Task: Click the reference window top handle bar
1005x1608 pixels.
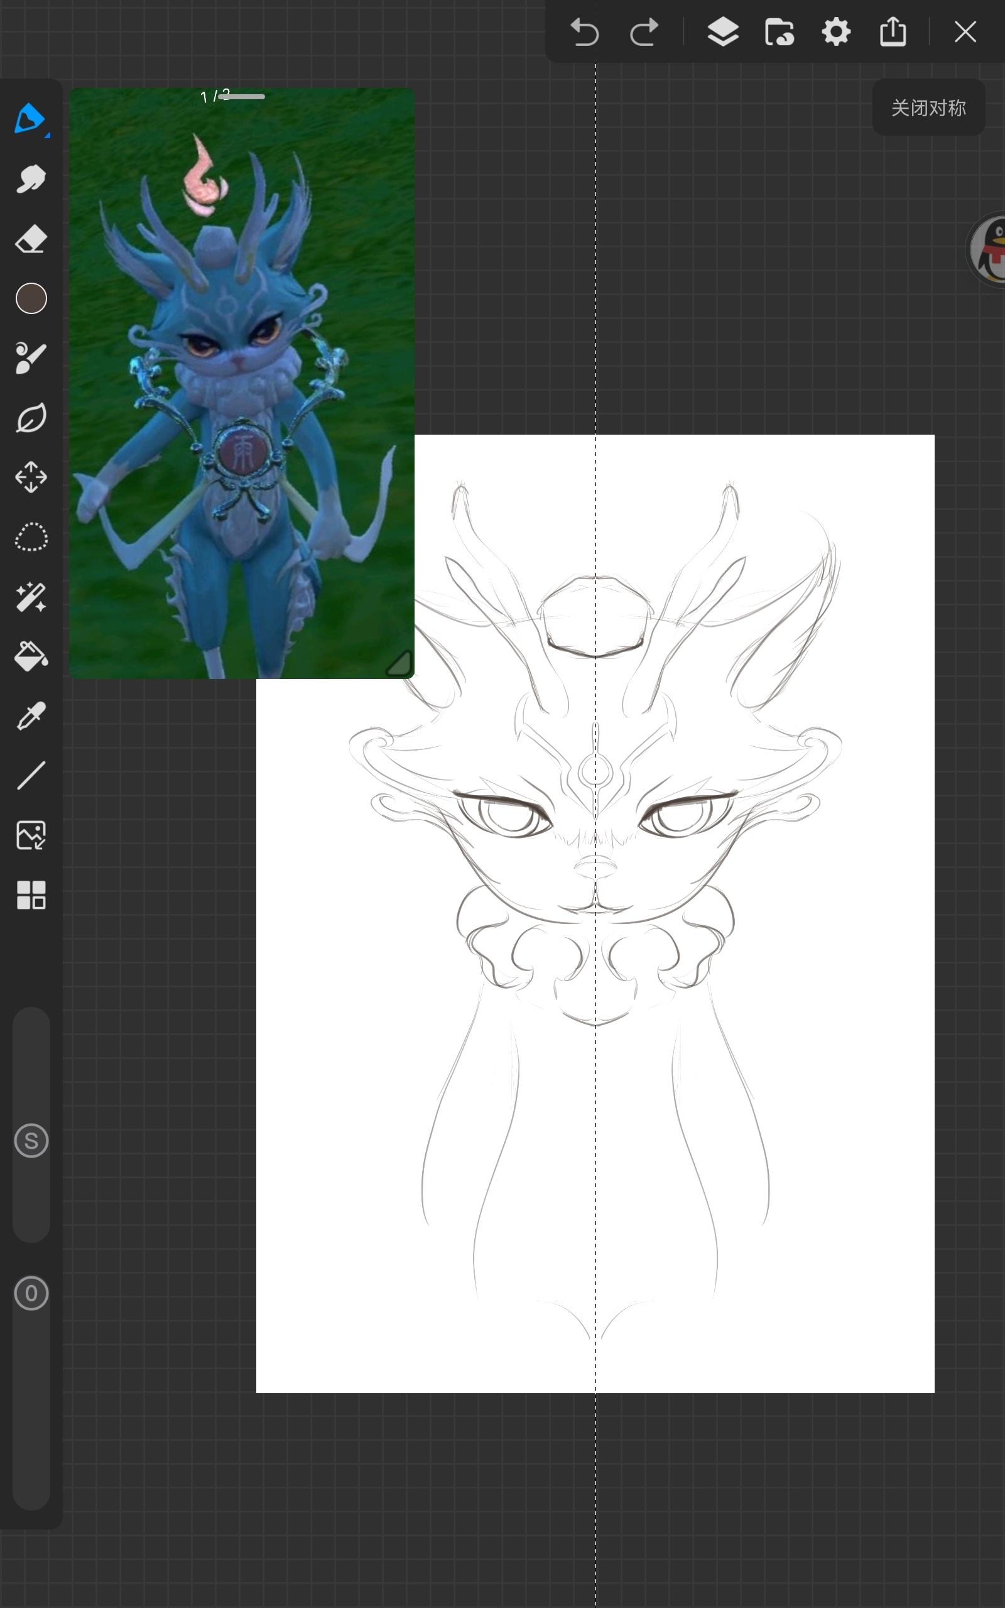Action: point(241,97)
